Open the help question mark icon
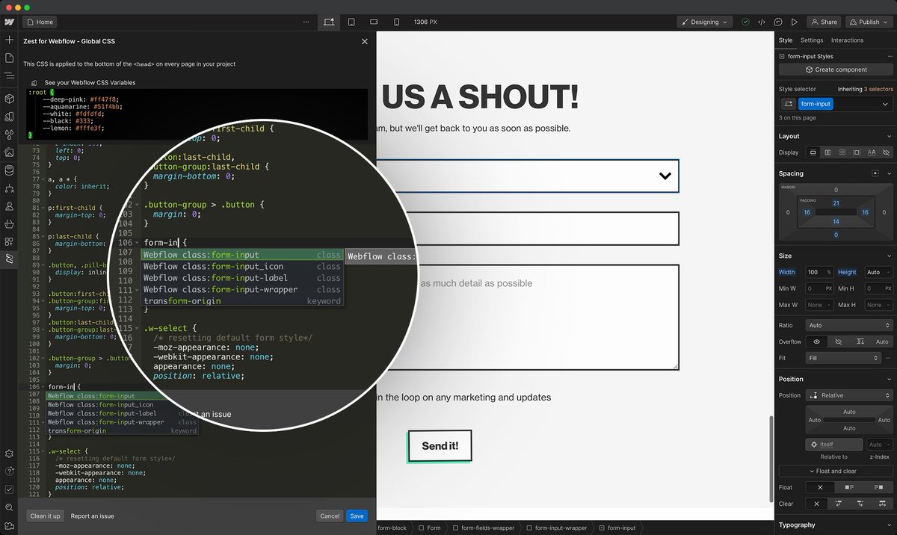 click(x=9, y=471)
